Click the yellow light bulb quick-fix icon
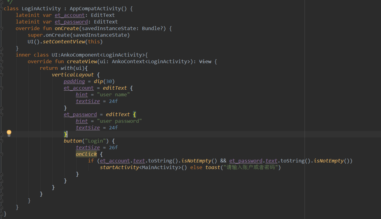 coord(9,133)
